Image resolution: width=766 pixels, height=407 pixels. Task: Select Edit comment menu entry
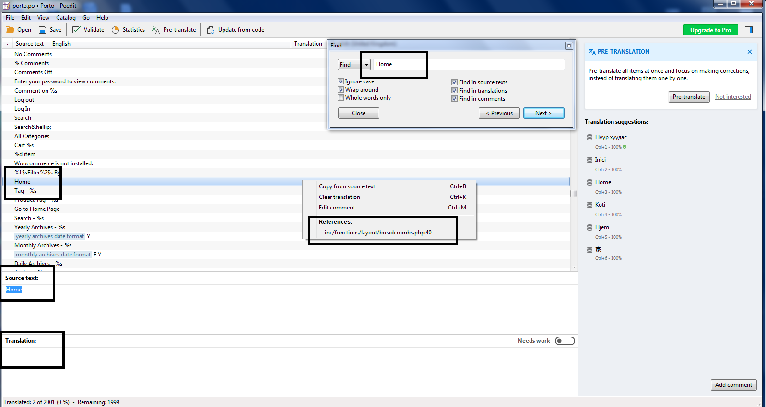389,208
